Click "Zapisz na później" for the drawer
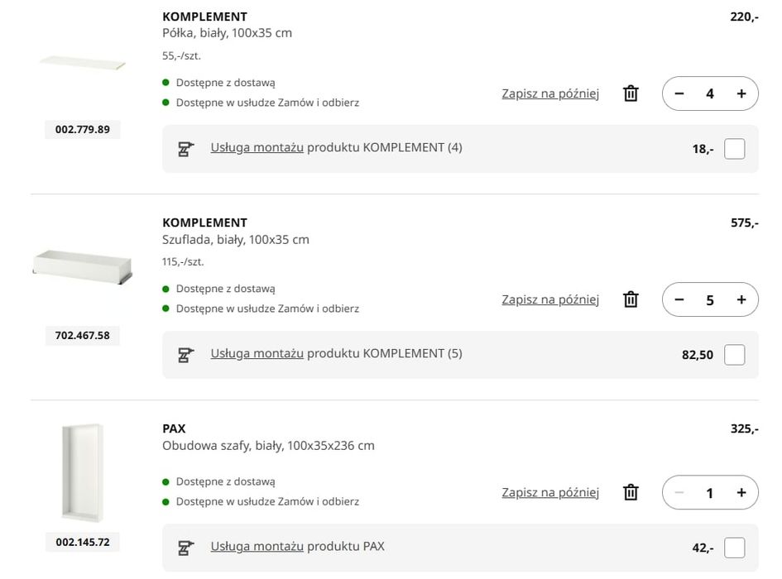This screenshot has height=579, width=782. 550,299
